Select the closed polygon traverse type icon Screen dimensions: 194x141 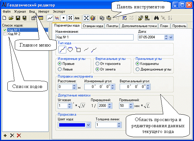70,49
